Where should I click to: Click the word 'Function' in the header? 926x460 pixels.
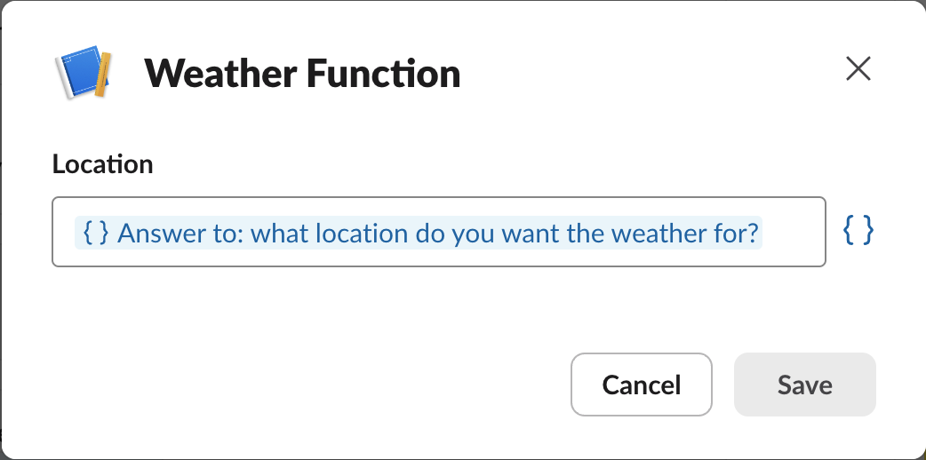tap(382, 74)
